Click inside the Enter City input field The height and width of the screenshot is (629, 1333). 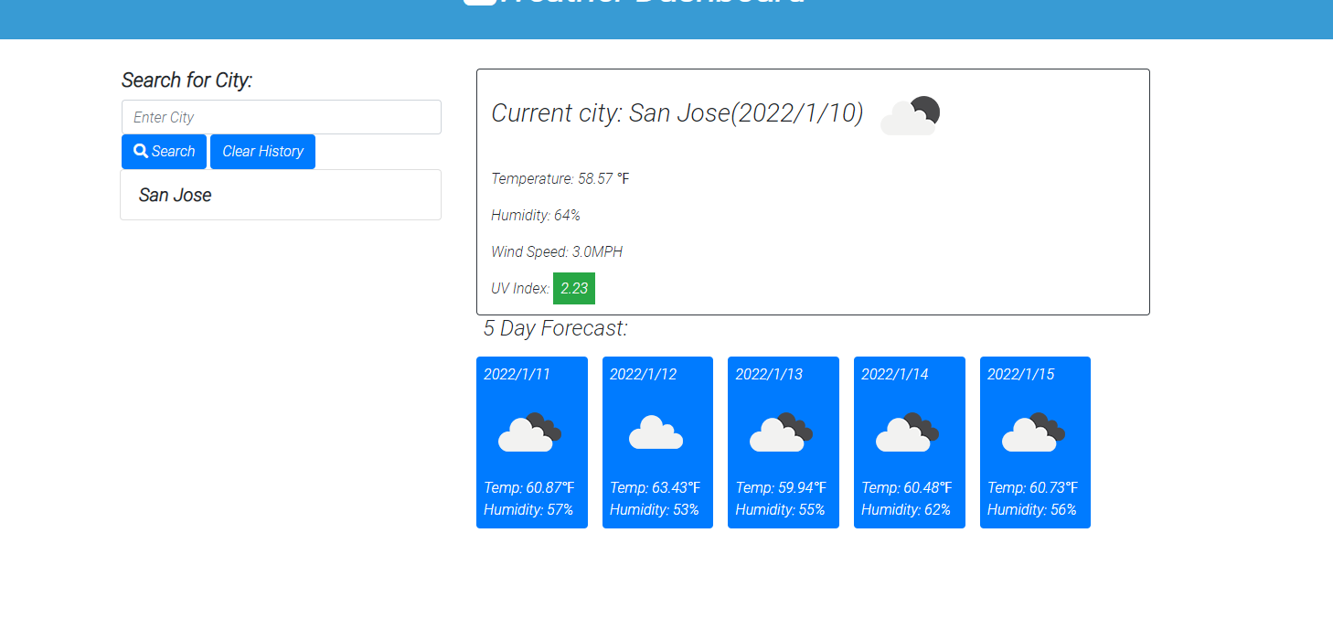281,117
